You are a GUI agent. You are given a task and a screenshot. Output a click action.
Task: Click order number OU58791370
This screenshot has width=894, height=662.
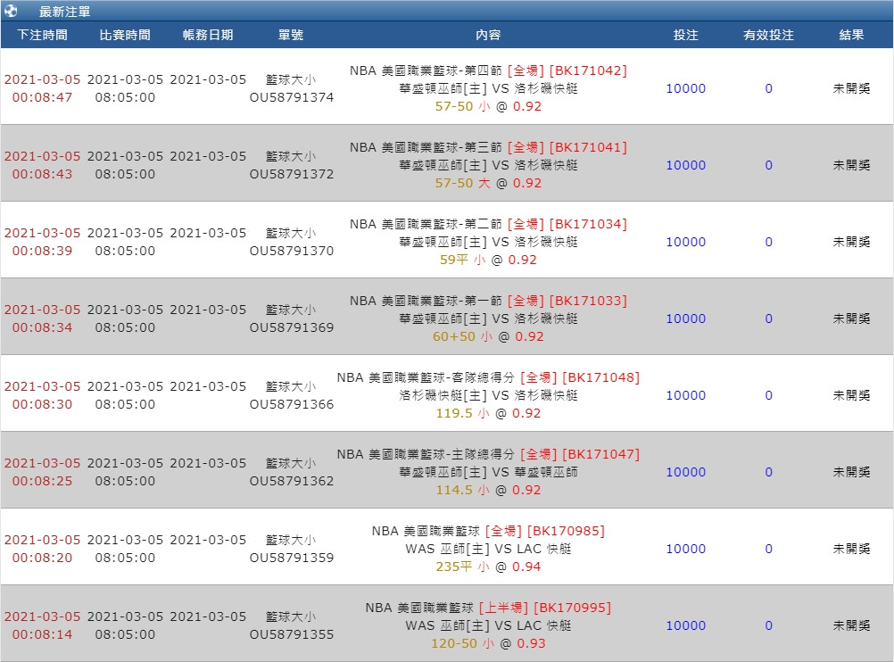[x=292, y=251]
